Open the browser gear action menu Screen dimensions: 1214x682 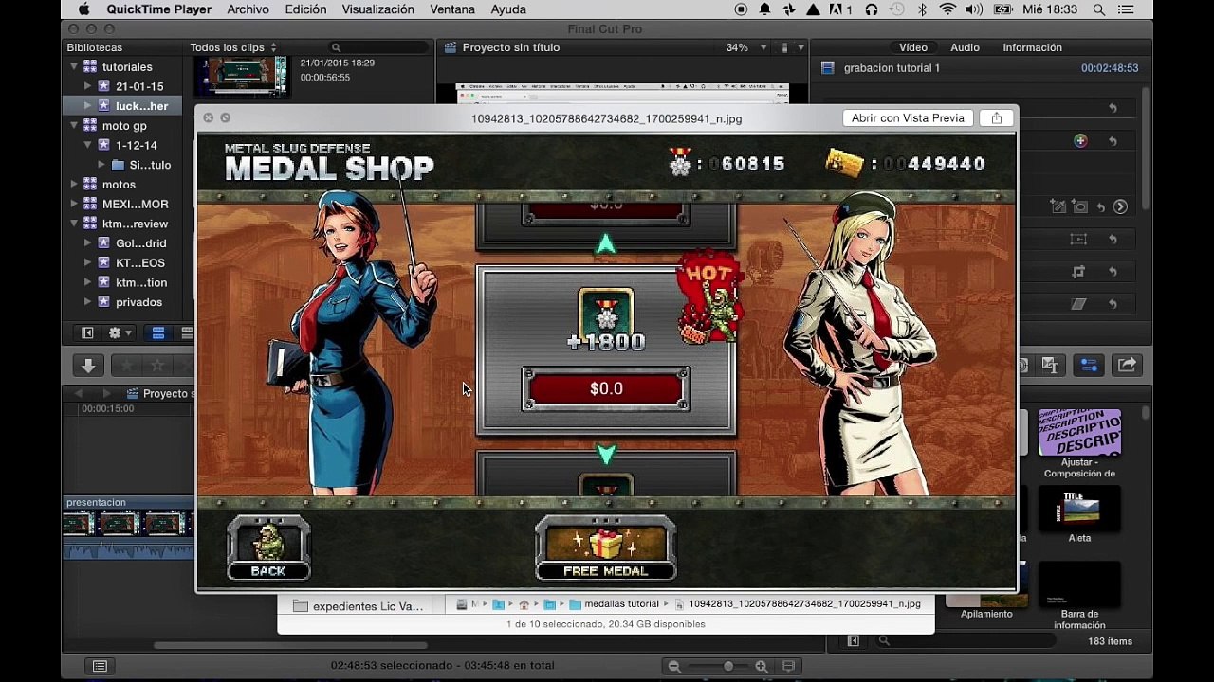click(x=120, y=333)
